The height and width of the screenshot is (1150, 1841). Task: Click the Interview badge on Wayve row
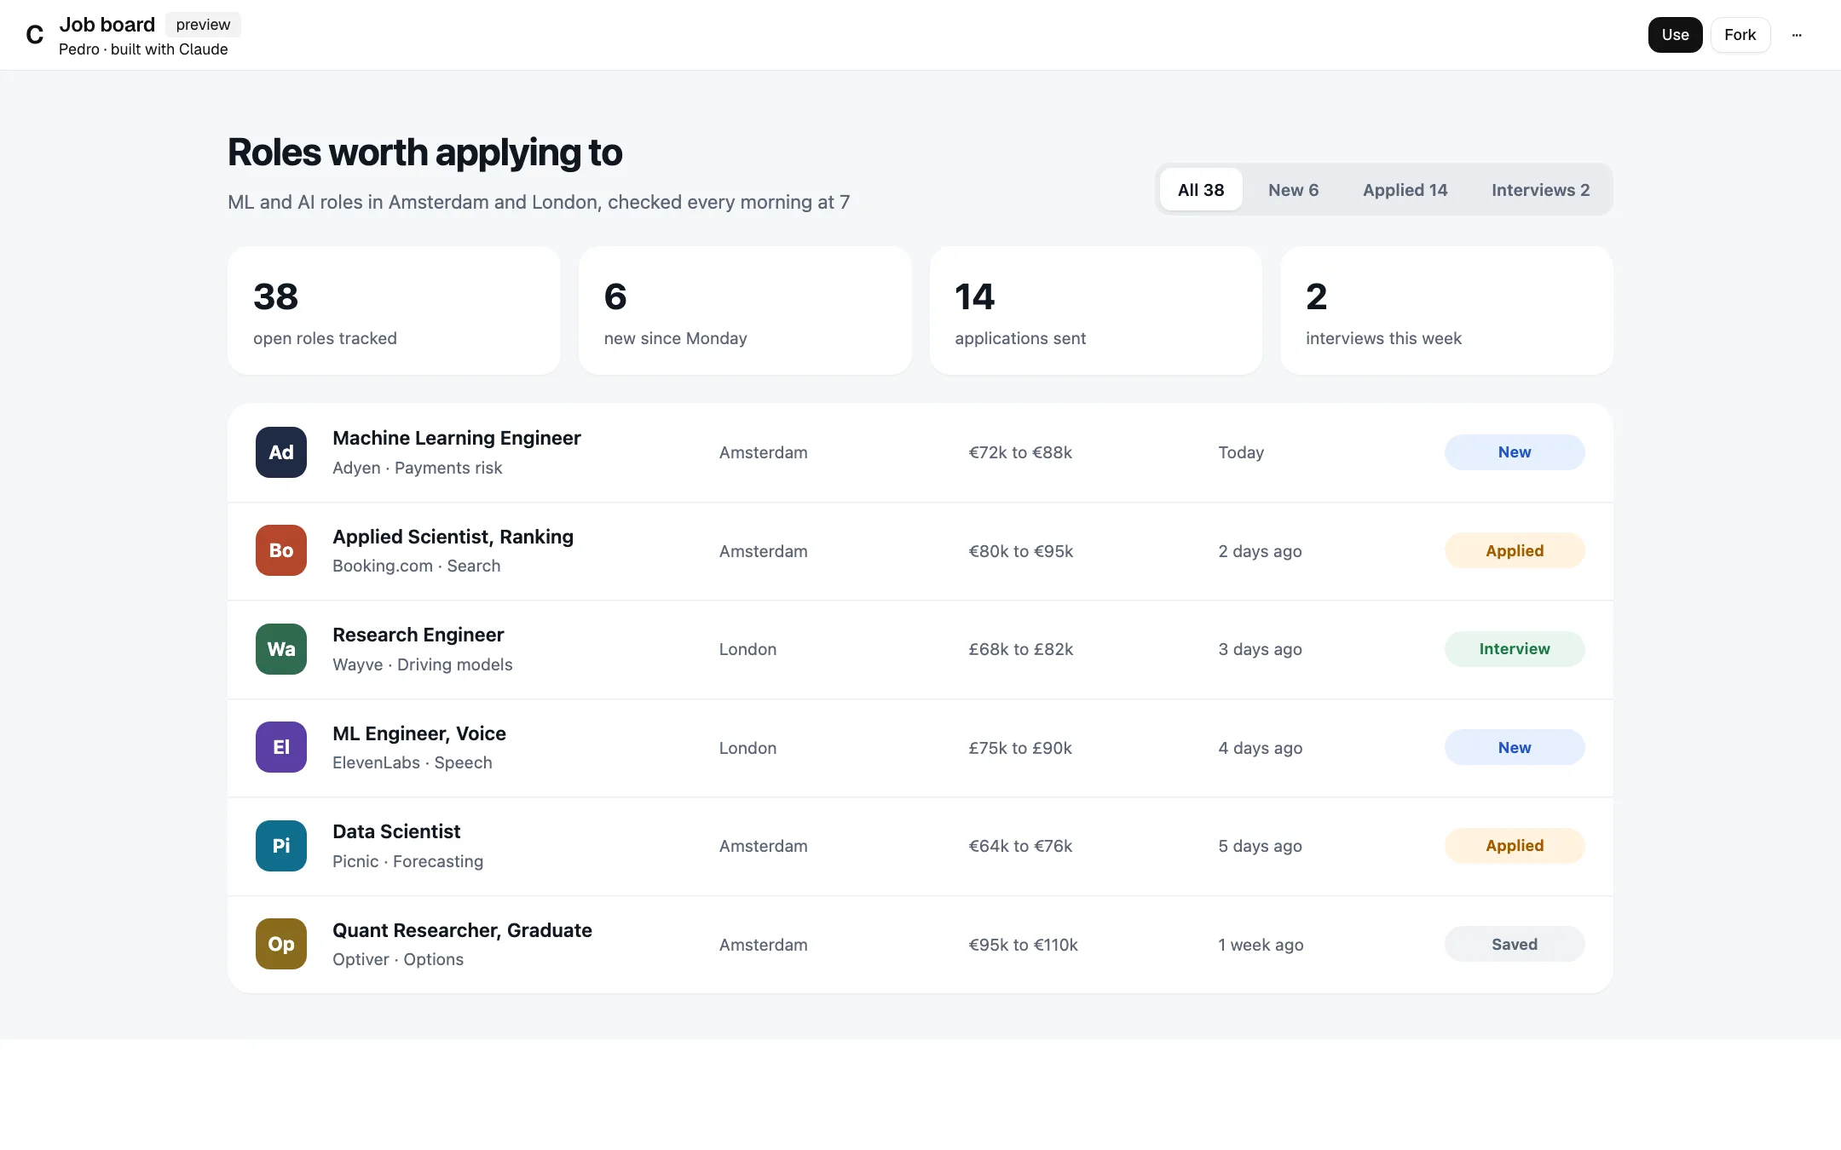click(1515, 649)
